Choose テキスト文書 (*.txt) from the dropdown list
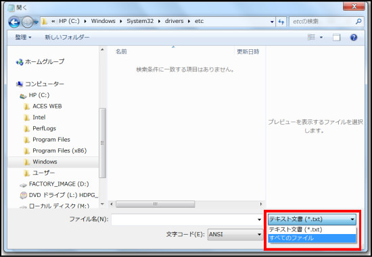The width and height of the screenshot is (372, 257). pos(312,229)
